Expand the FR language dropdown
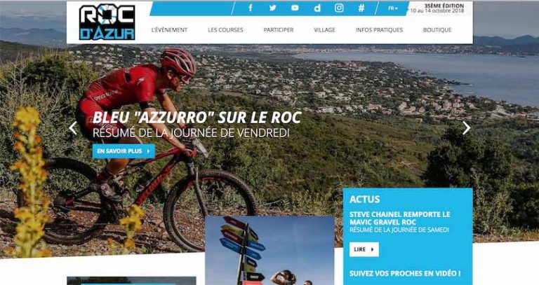The height and width of the screenshot is (285, 539). [x=393, y=8]
